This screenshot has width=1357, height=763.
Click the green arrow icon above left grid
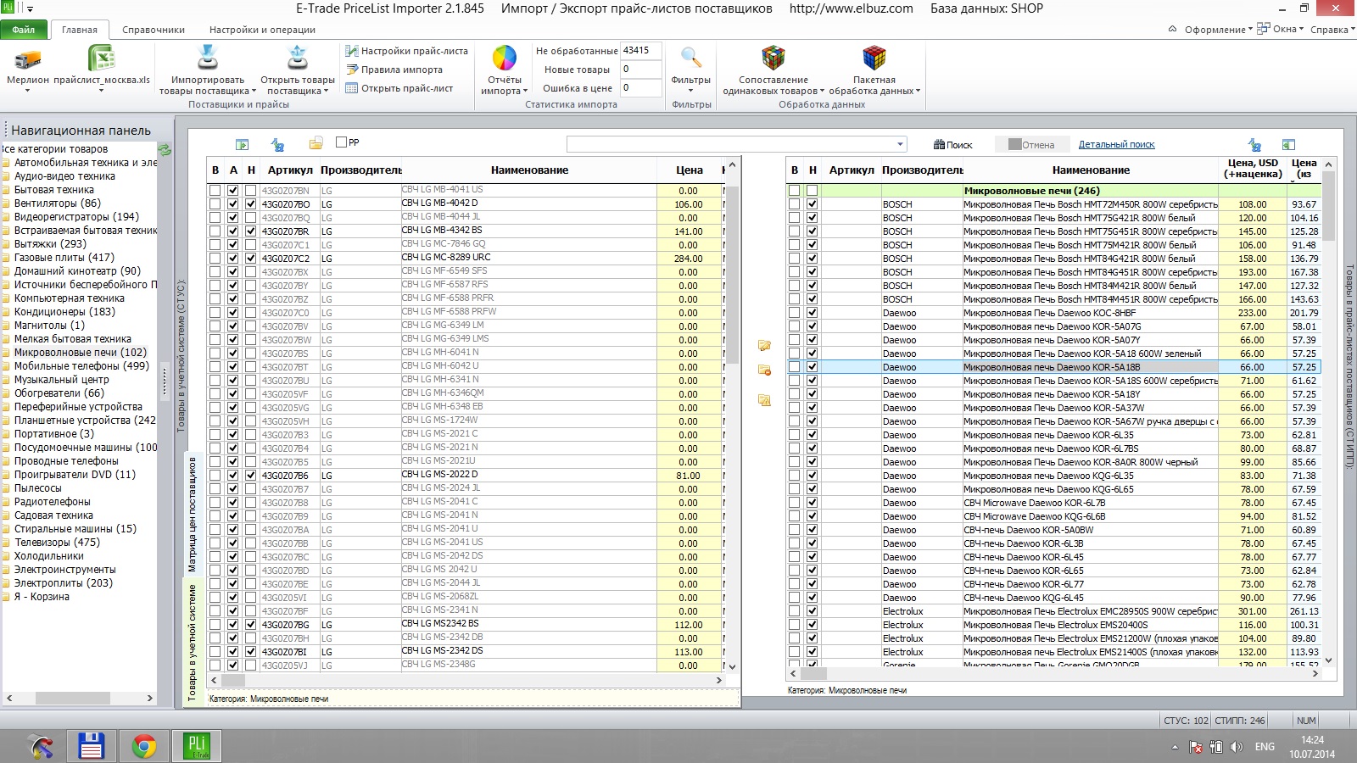point(243,145)
